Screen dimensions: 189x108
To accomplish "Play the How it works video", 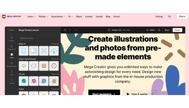I will 140,92.
